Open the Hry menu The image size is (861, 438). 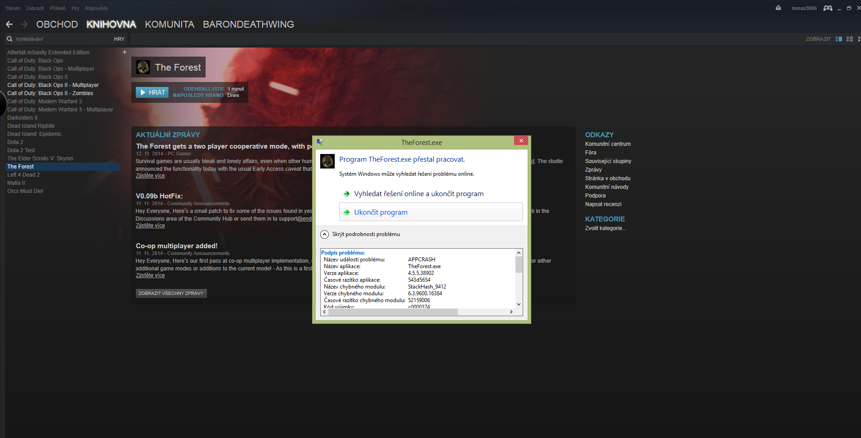point(75,8)
